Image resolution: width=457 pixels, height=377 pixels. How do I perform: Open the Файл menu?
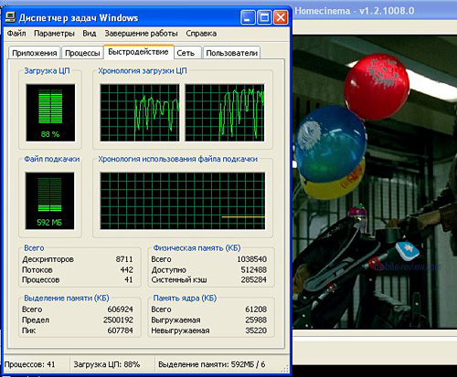16,33
